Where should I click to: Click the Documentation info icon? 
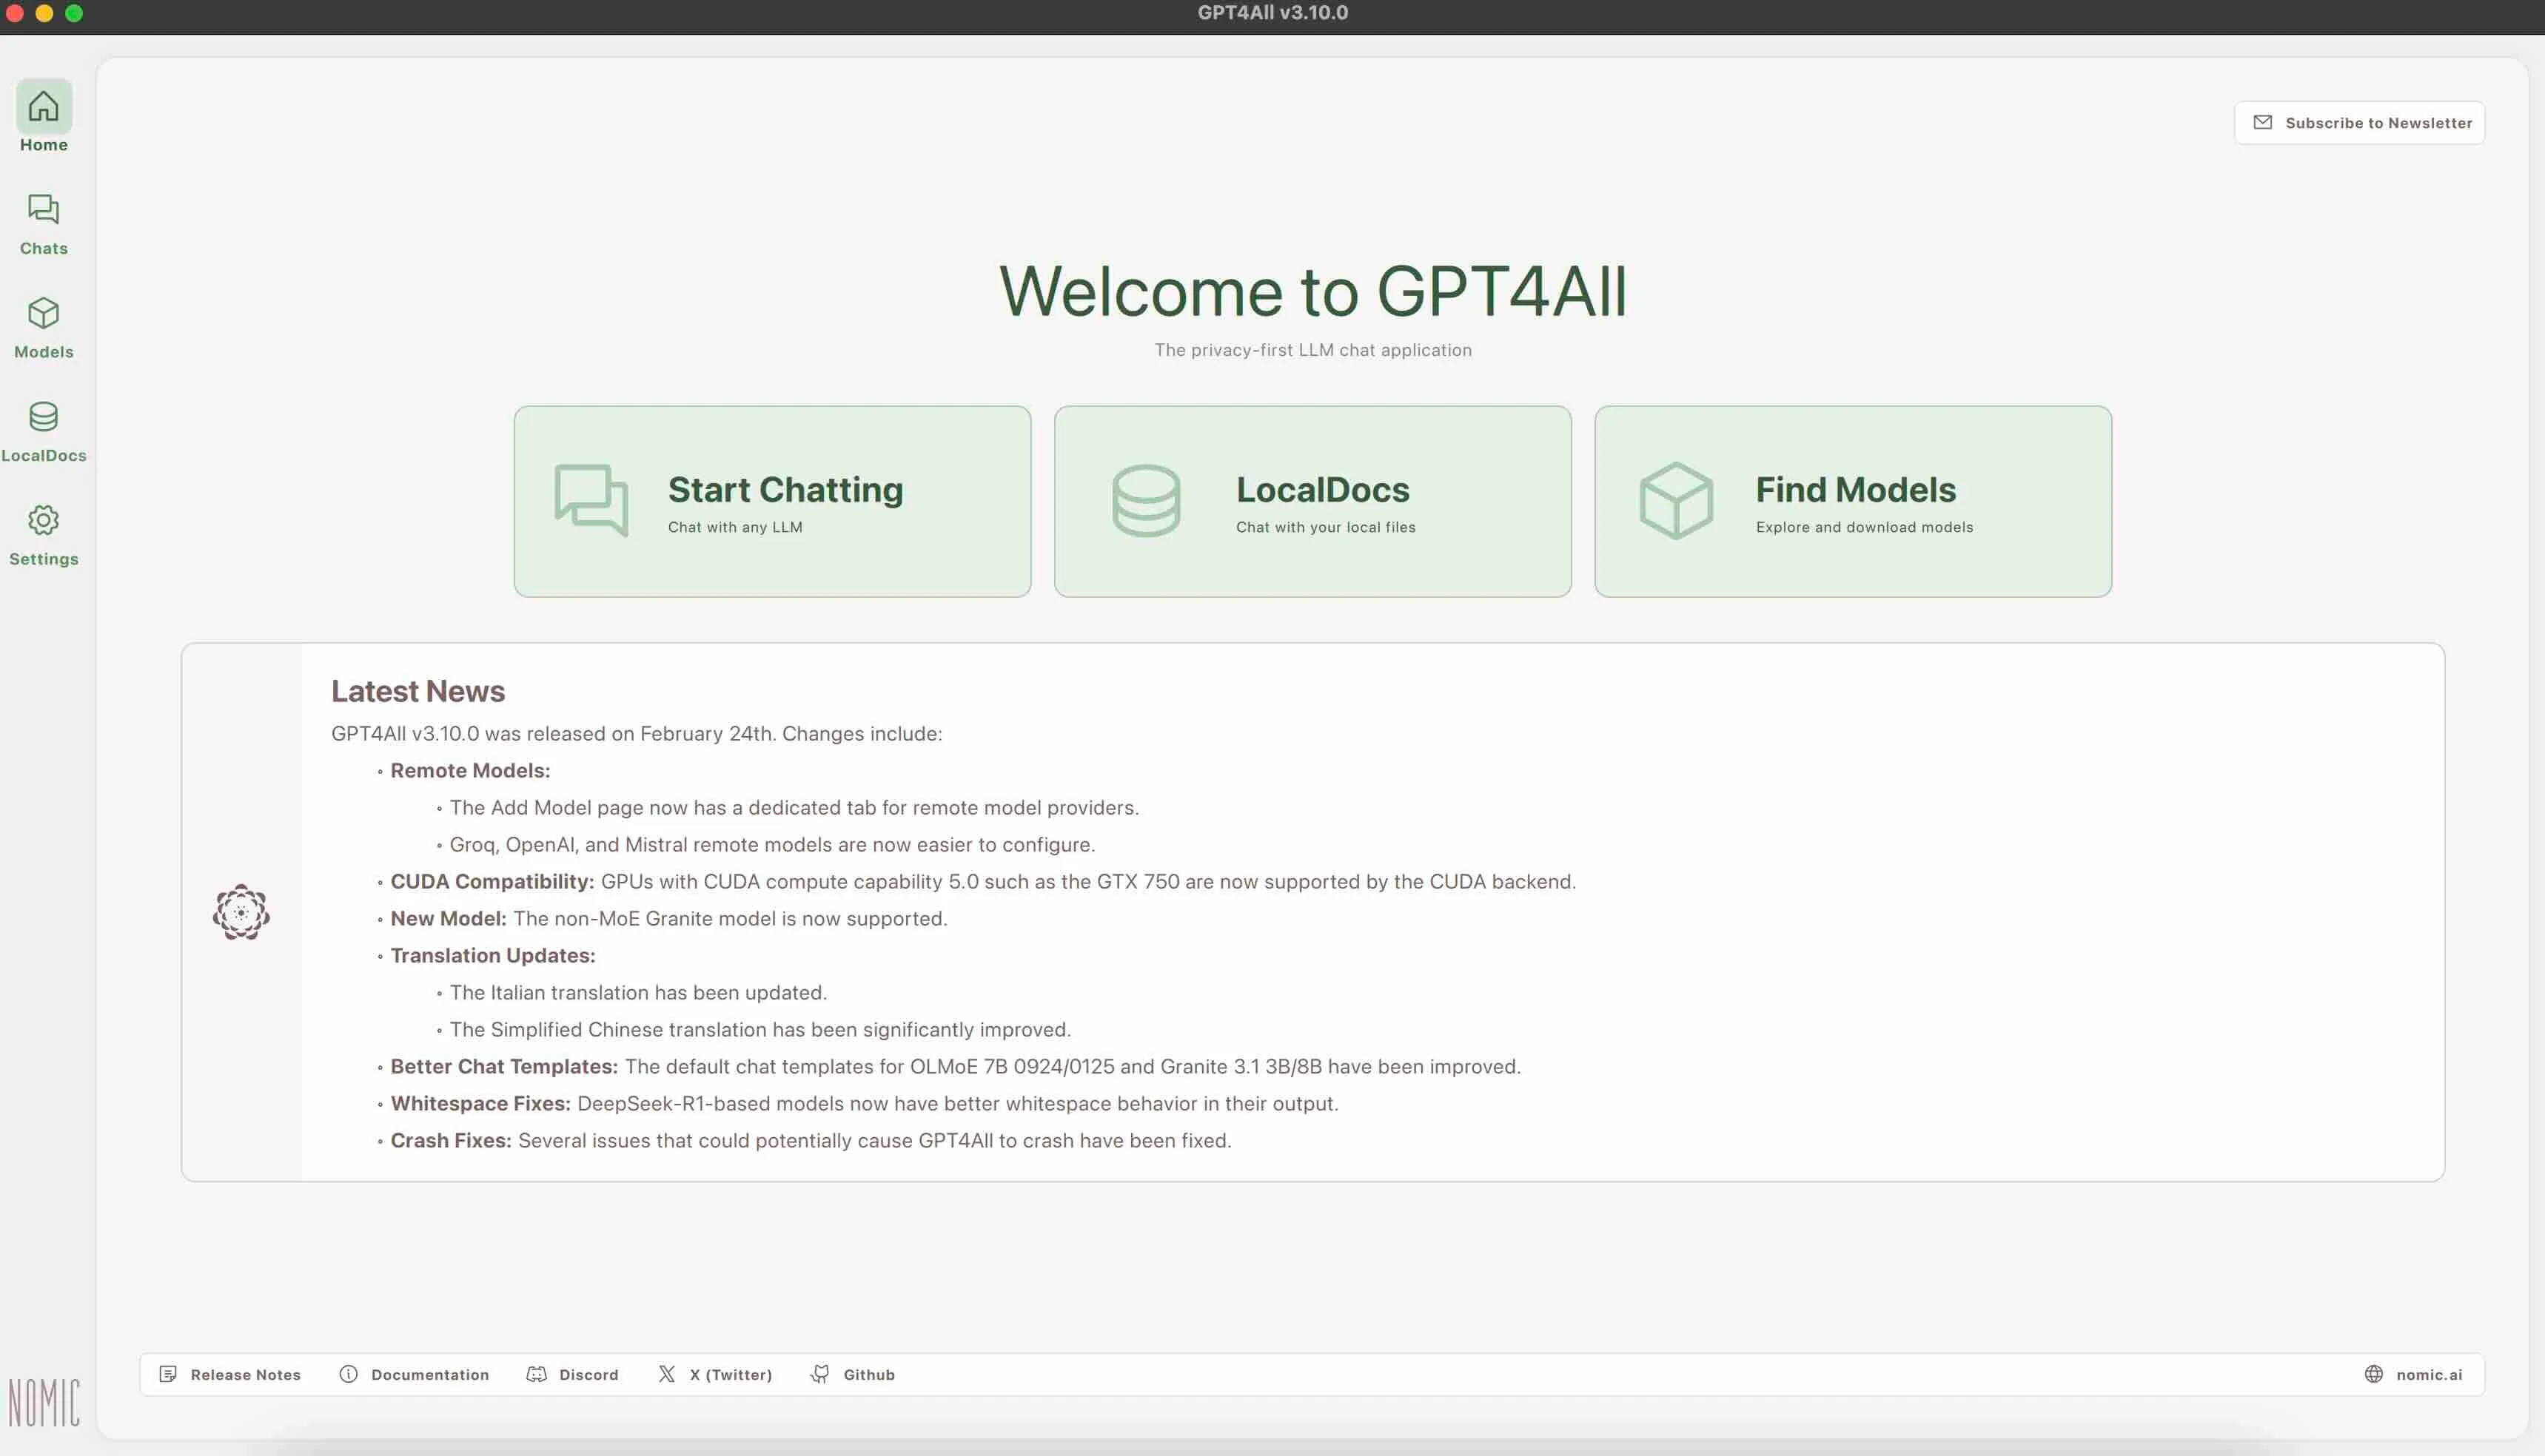348,1374
